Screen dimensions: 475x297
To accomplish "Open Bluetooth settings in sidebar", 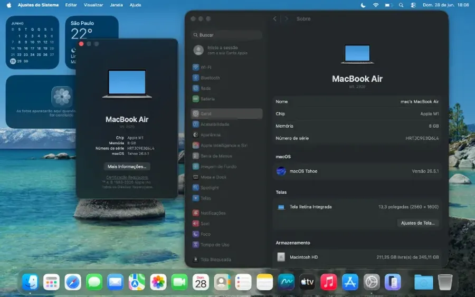I will click(x=226, y=78).
